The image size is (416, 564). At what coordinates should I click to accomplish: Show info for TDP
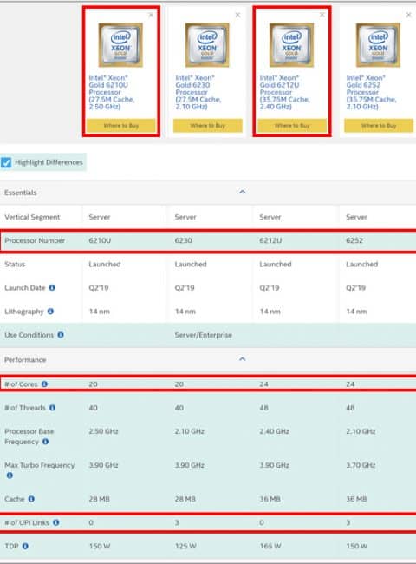[x=25, y=546]
